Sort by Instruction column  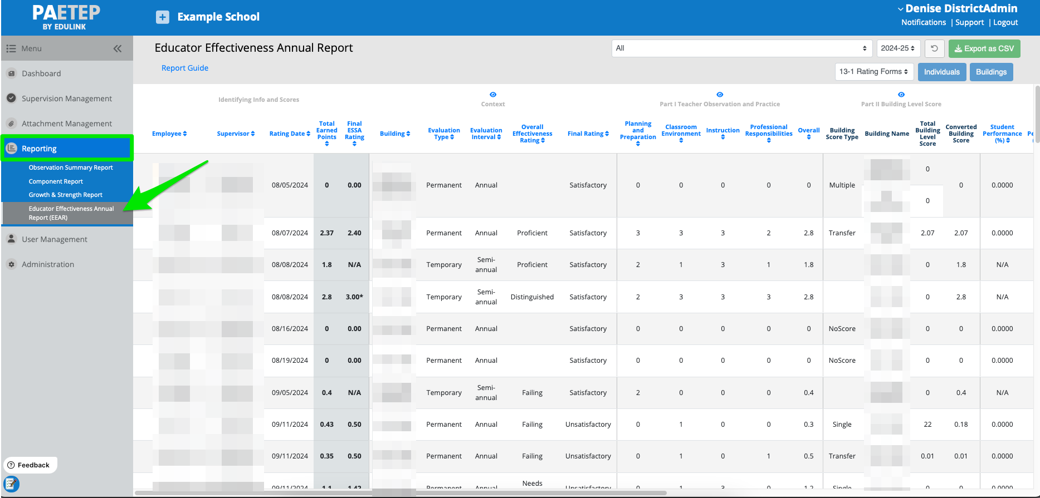click(722, 134)
